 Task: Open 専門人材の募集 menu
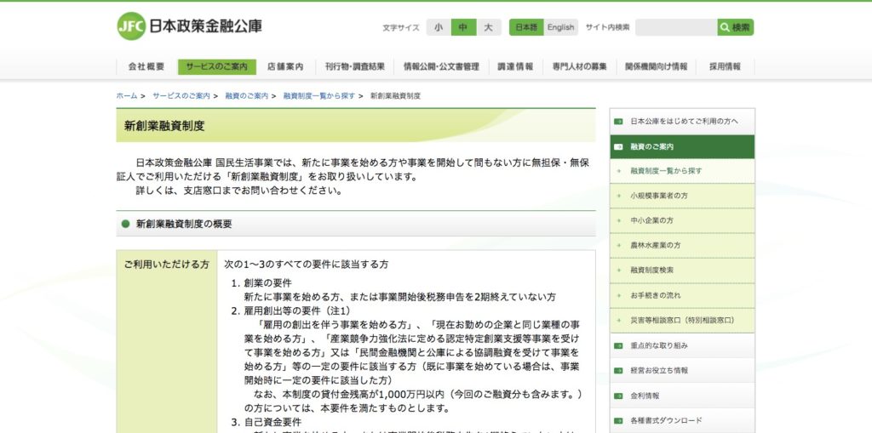[579, 66]
